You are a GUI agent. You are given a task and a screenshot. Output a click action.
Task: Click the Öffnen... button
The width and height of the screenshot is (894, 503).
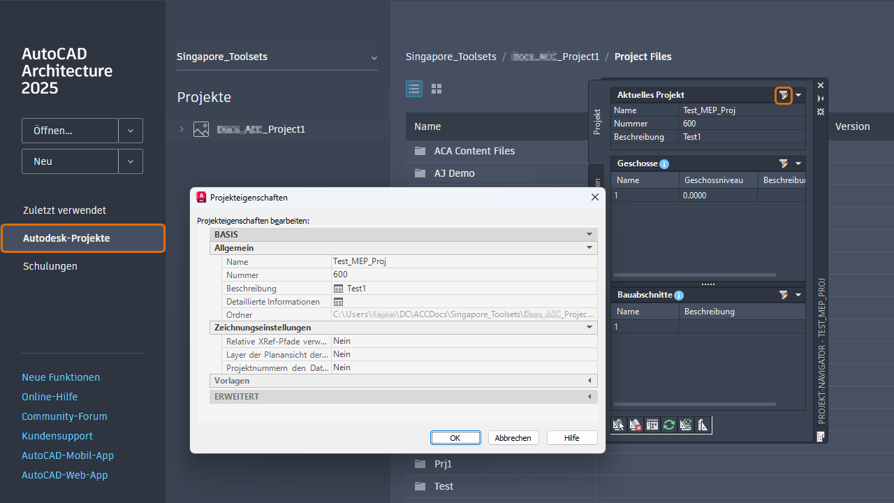coord(70,131)
